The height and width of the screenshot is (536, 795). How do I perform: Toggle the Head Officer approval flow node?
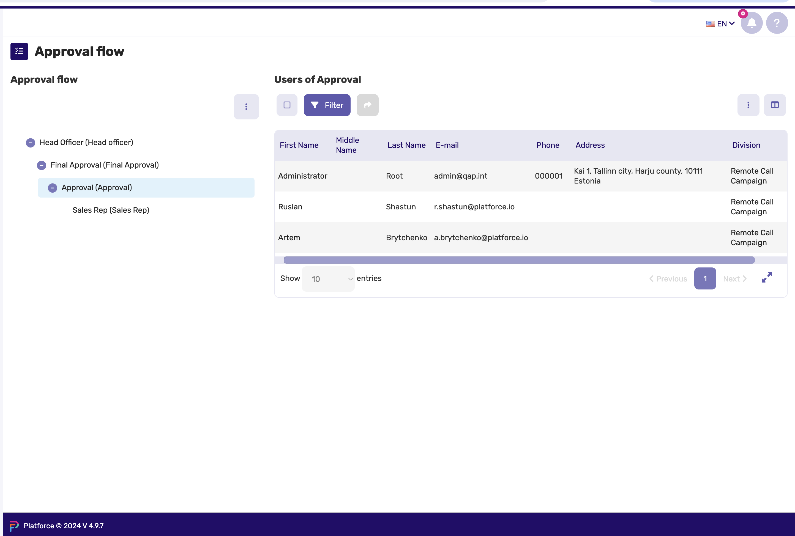point(31,142)
